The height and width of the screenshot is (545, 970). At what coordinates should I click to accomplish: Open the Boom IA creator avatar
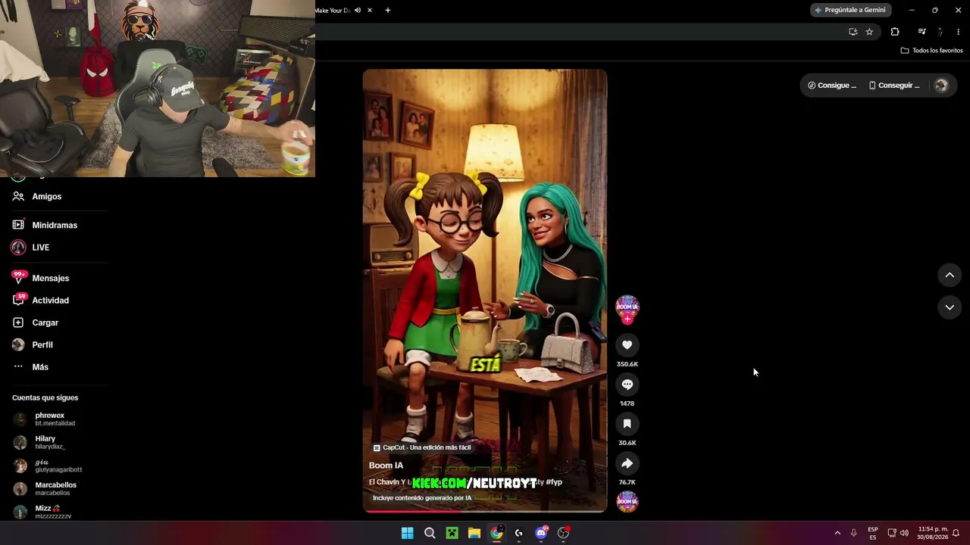point(627,307)
